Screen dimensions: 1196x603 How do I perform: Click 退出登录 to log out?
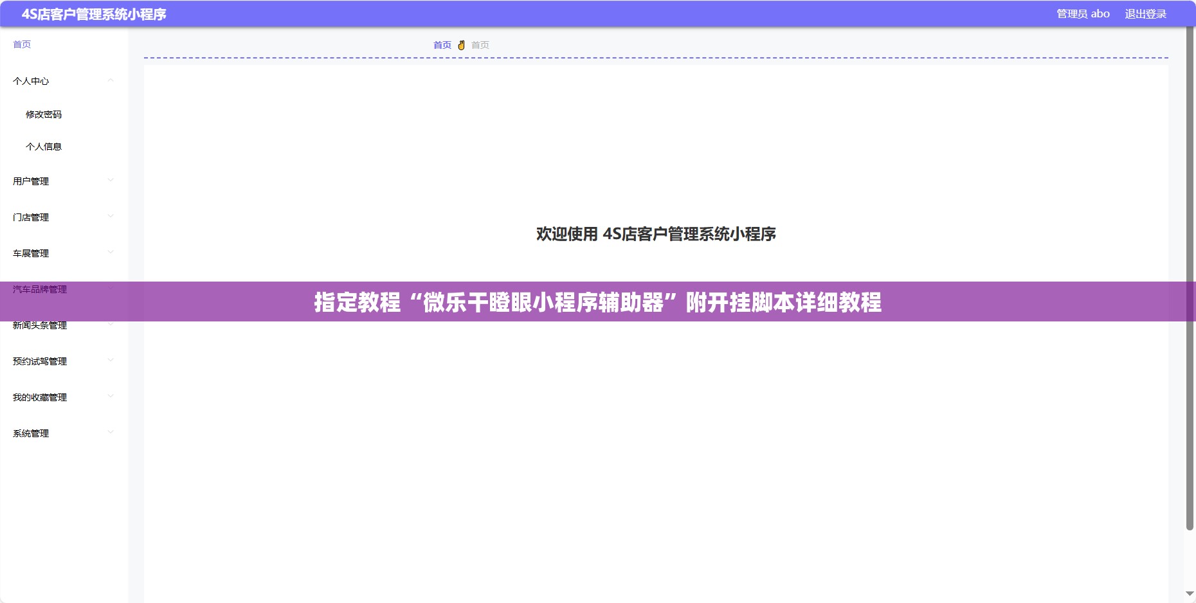[1145, 14]
